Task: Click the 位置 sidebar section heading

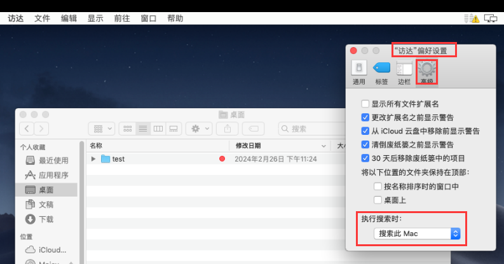Action: tap(26, 237)
